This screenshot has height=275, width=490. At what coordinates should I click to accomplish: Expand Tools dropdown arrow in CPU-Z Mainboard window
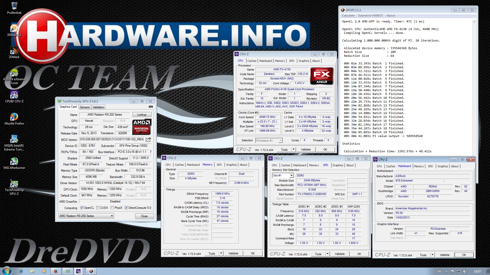tap(432, 255)
